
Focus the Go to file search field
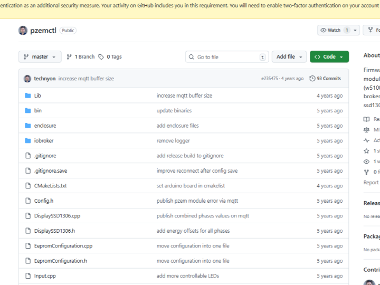tap(227, 57)
